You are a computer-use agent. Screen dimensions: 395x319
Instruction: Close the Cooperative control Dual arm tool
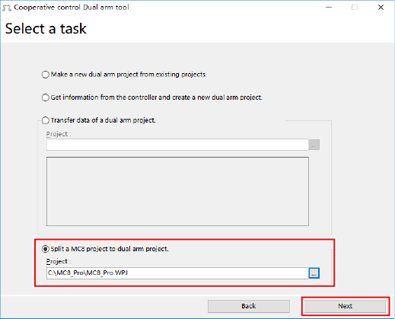tap(381, 8)
